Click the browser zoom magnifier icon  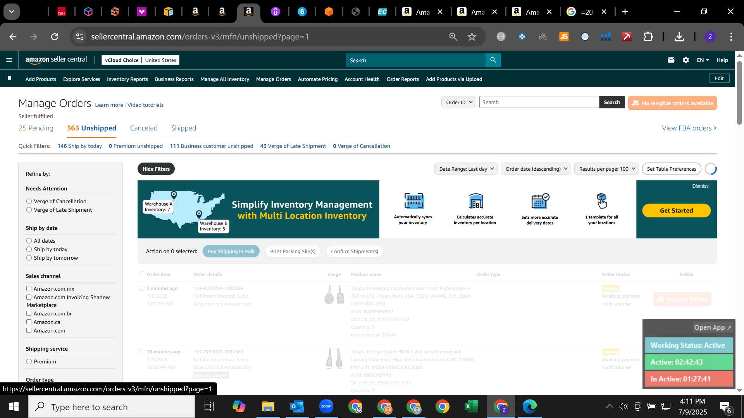(x=453, y=37)
